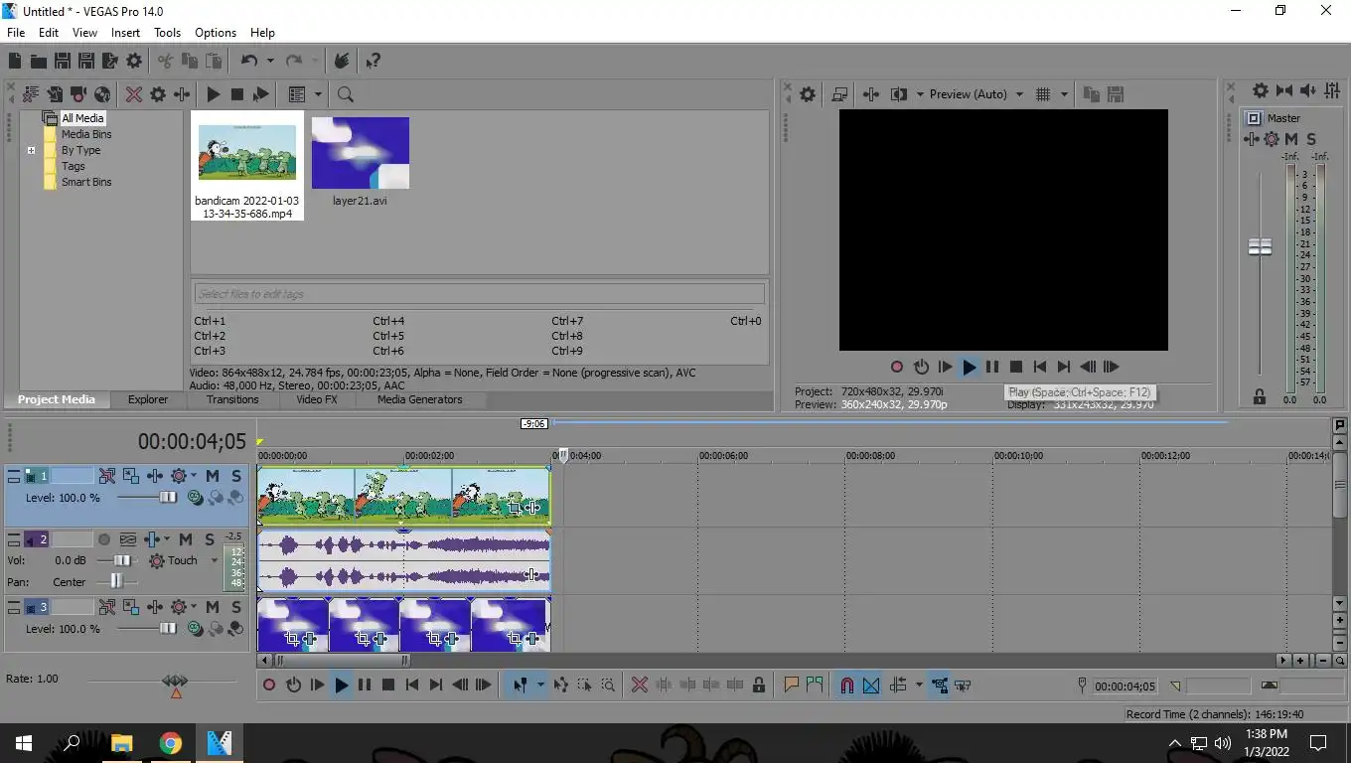This screenshot has width=1351, height=763.
Task: Toggle automatic crossfades in bottom toolbar
Action: pos(871,685)
